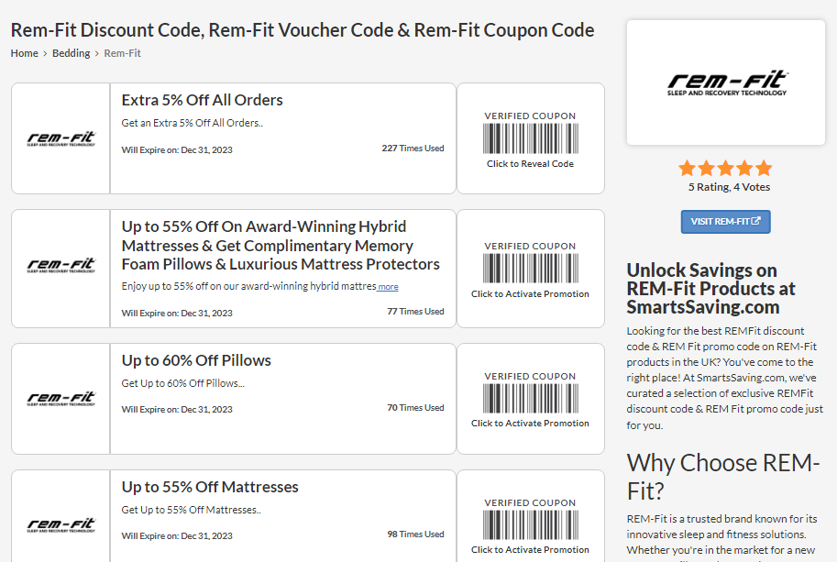Open 'Extra 5% Off All Orders' title
This screenshot has height=562, width=837.
(203, 100)
